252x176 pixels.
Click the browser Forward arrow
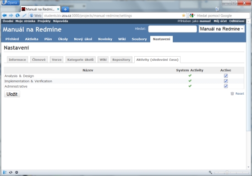point(11,16)
